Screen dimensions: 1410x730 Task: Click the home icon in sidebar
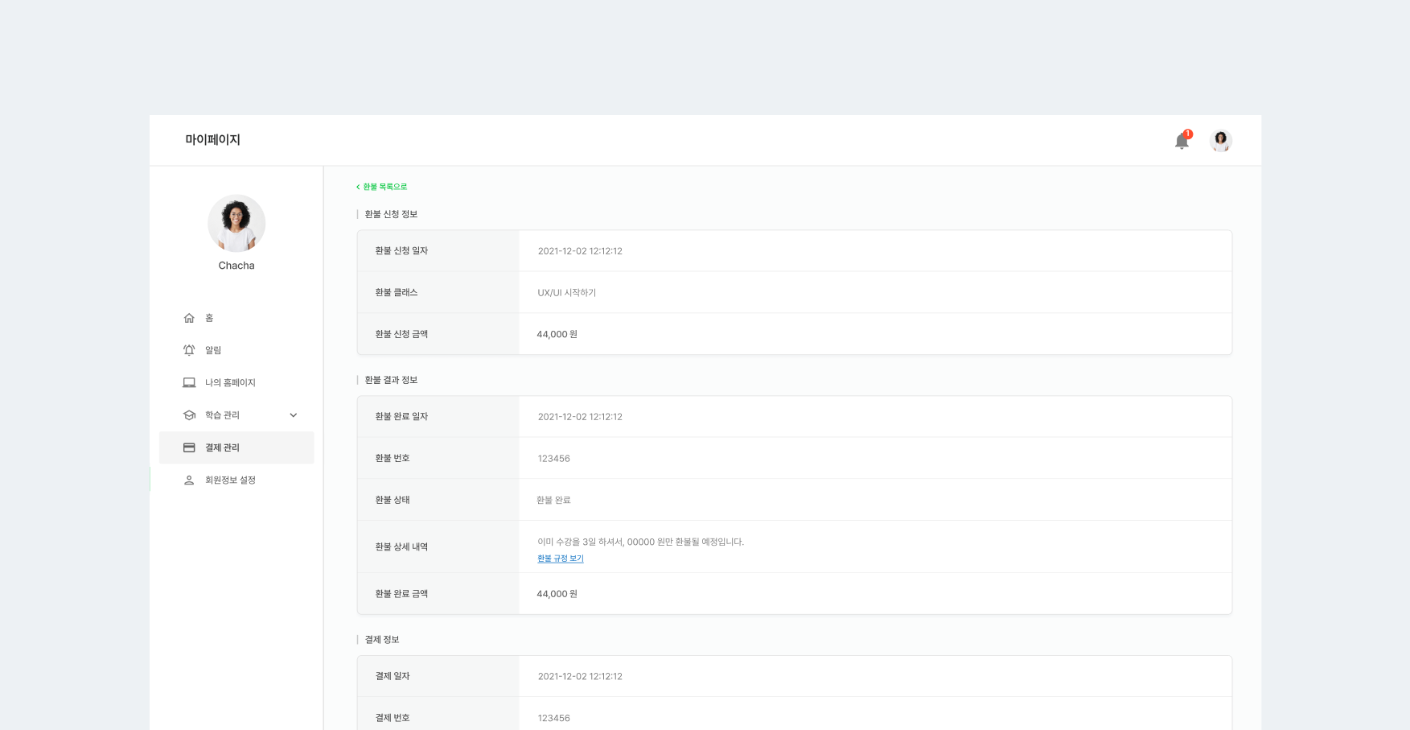click(189, 318)
